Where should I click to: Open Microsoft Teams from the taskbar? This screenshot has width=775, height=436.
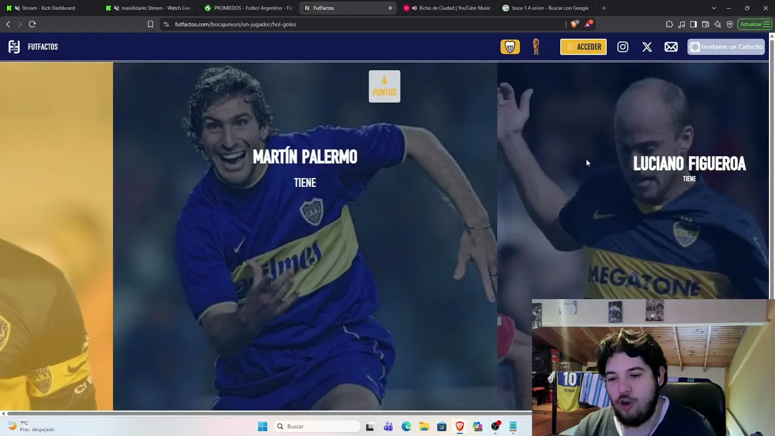[x=388, y=426]
